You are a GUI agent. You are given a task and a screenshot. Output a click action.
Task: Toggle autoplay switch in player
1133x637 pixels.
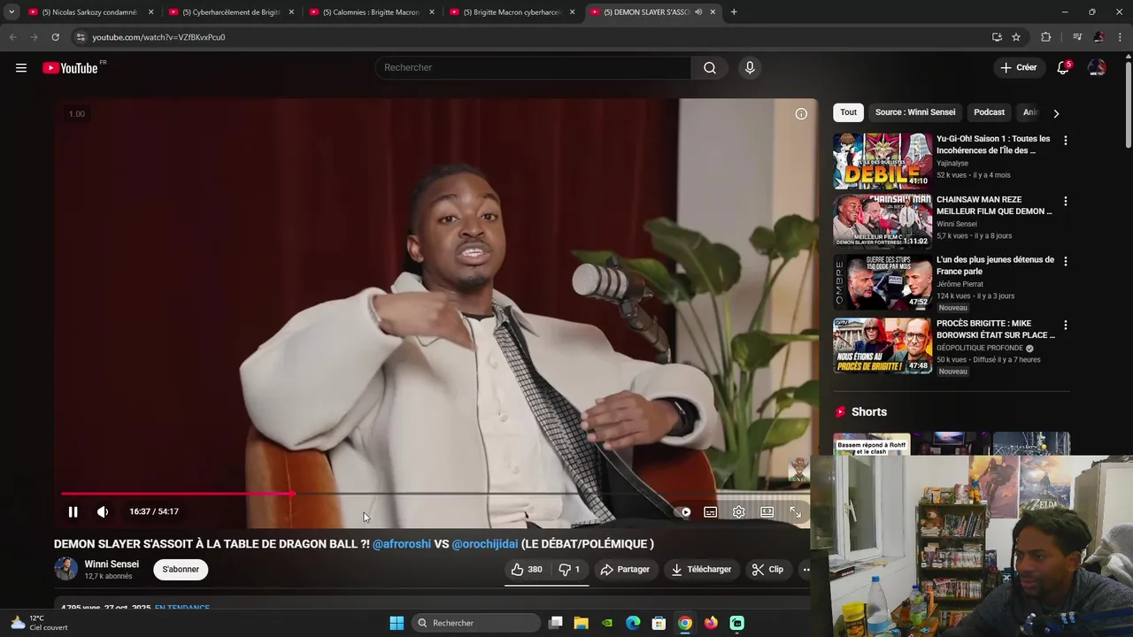(682, 511)
